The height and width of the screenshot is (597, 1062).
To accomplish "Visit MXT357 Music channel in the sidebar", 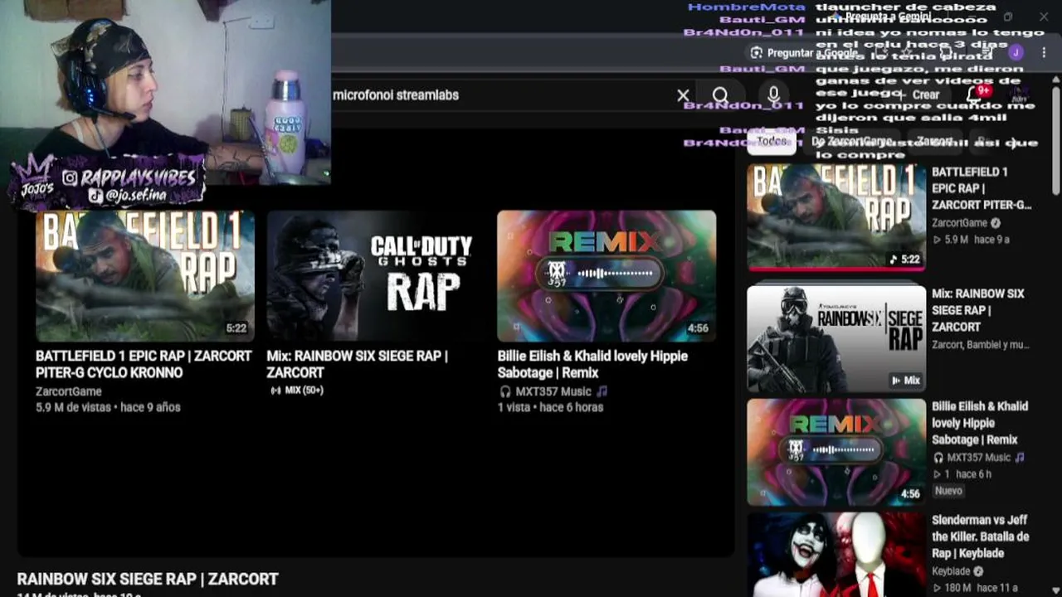I will (979, 458).
